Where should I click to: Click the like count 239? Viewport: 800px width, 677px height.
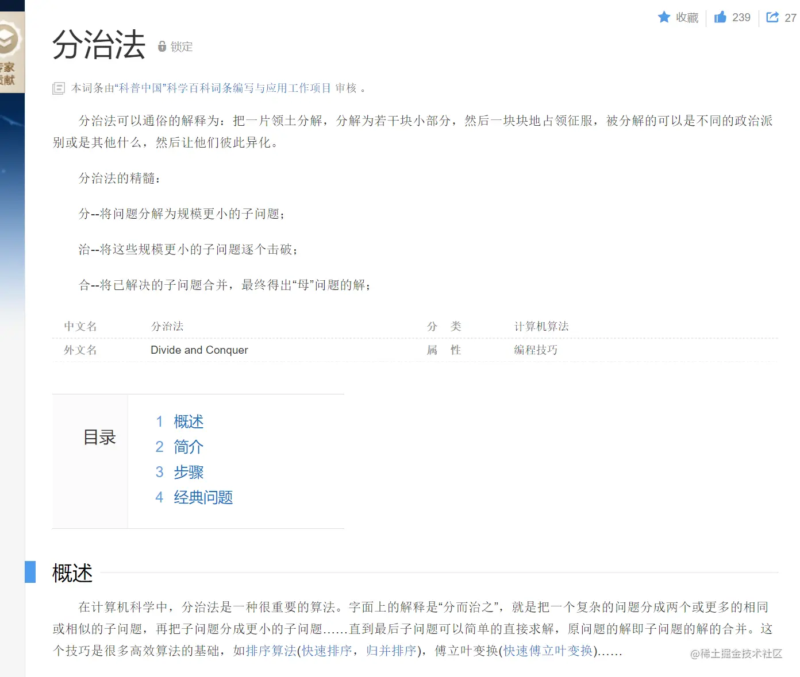(x=741, y=18)
